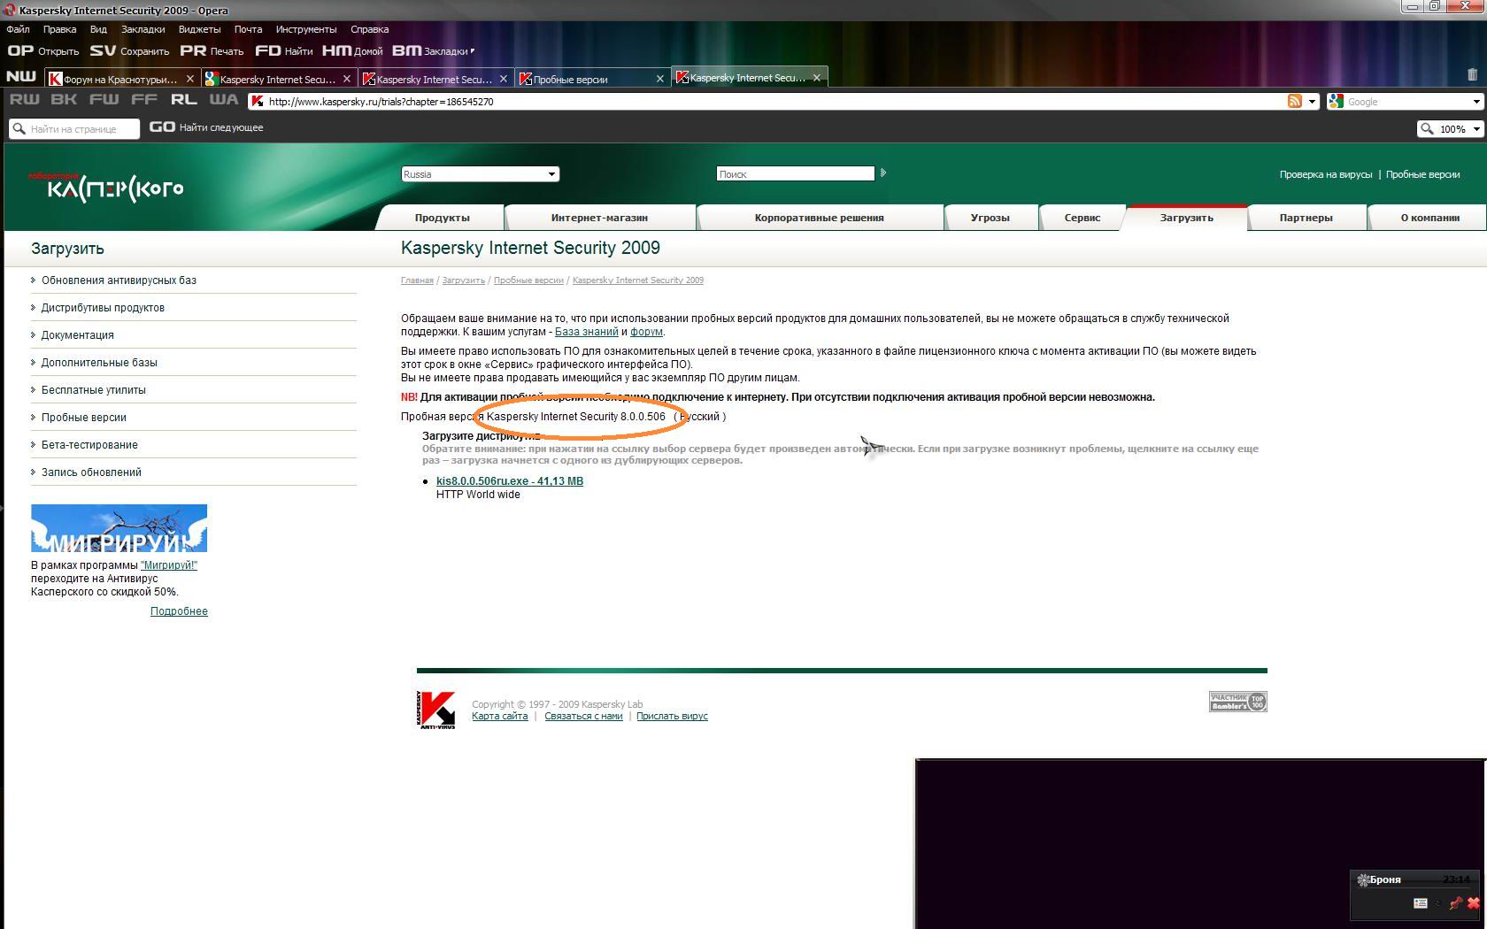Click the Мигрируй banner image
The width and height of the screenshot is (1487, 929).
click(x=119, y=528)
